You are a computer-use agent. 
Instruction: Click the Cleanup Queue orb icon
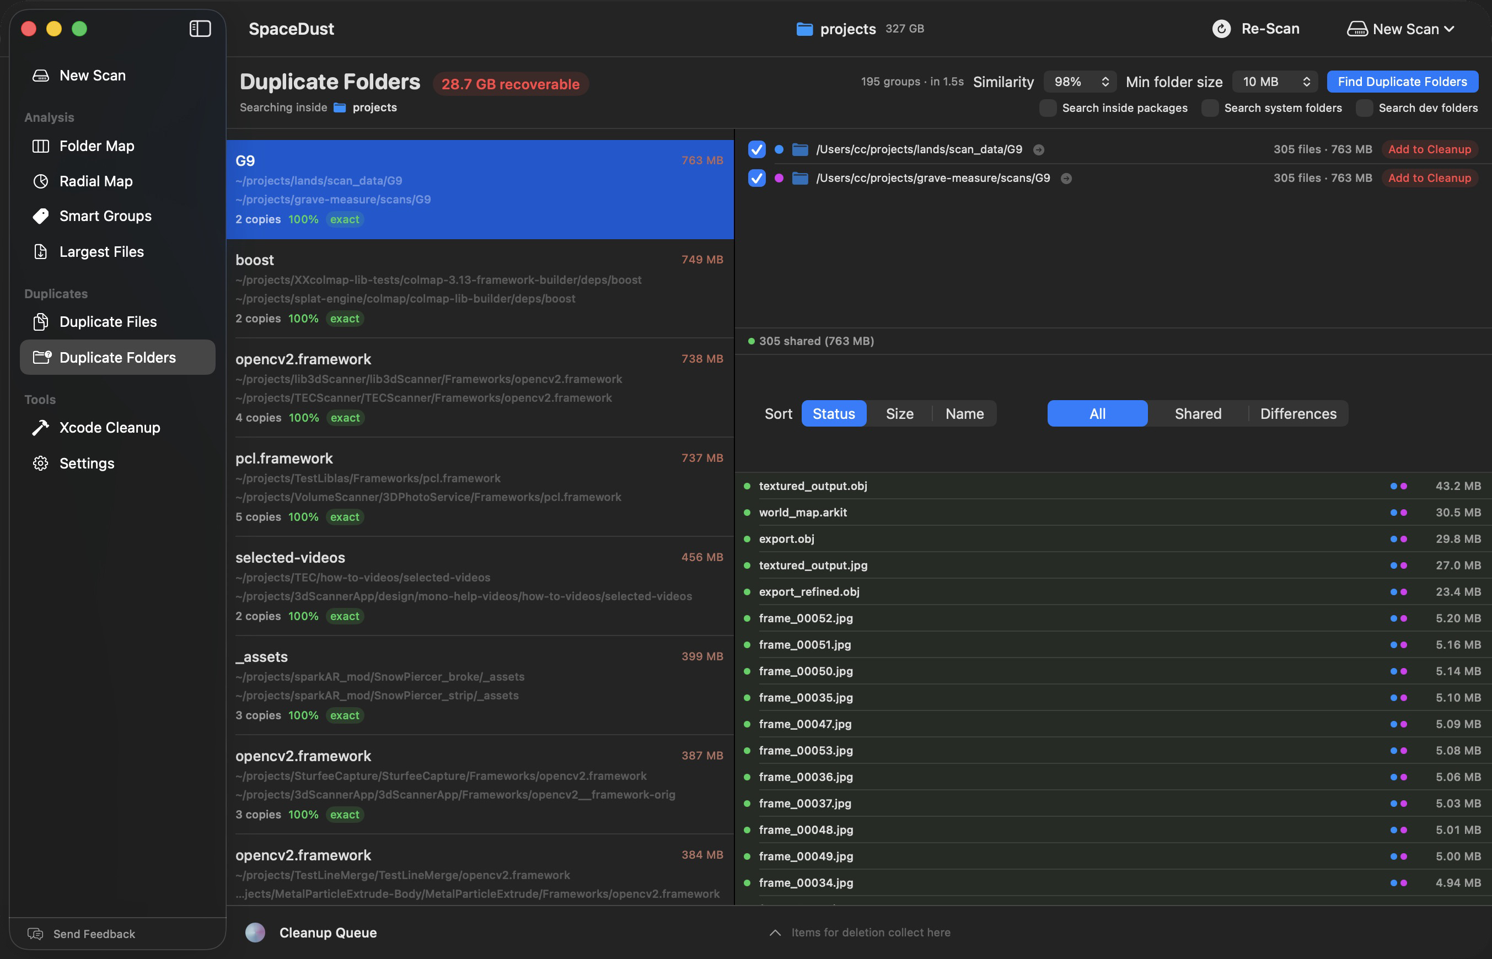point(255,932)
